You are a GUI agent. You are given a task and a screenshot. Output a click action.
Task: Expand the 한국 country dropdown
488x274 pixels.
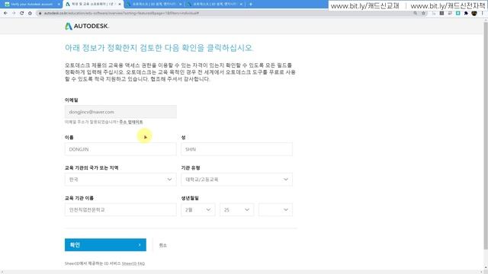pyautogui.click(x=120, y=180)
